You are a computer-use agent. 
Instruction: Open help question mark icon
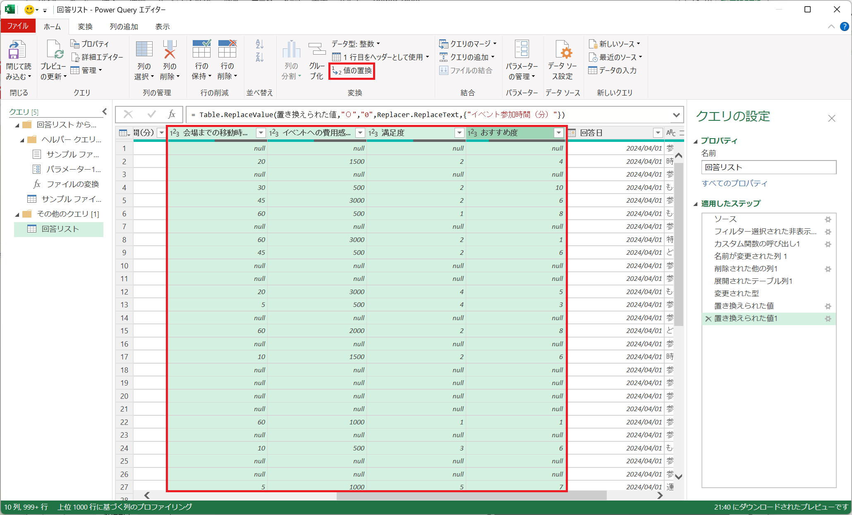[x=845, y=26]
